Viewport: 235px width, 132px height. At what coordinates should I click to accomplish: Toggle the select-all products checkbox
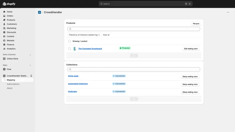pyautogui.click(x=69, y=41)
